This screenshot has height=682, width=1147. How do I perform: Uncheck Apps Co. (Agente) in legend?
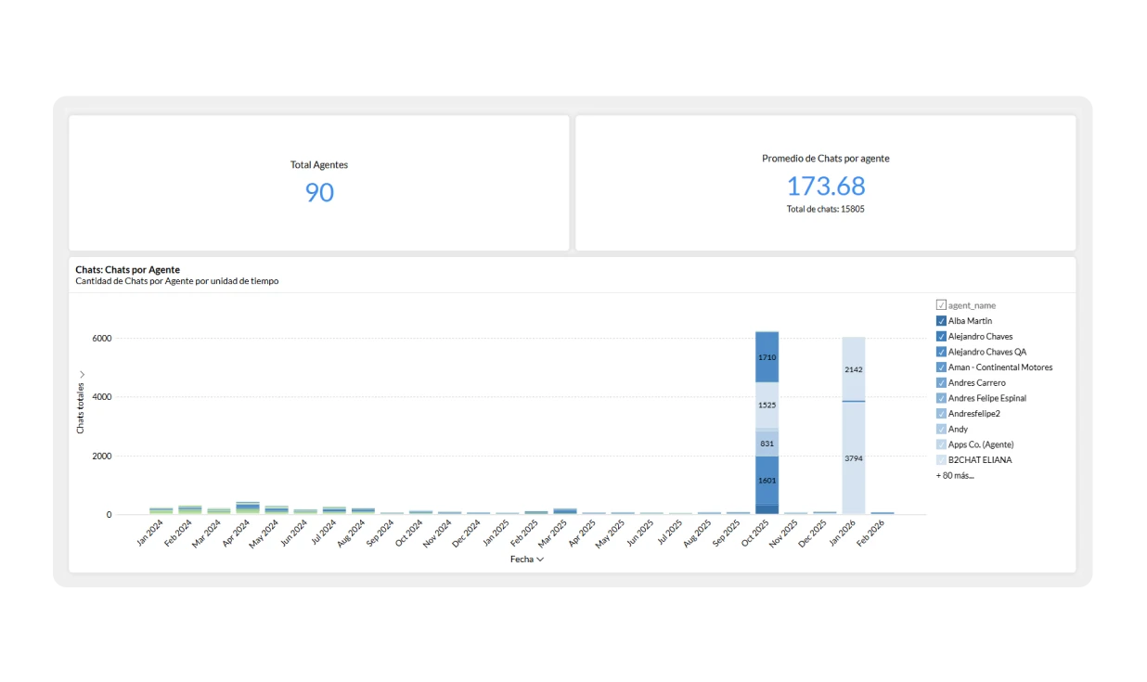[x=941, y=444]
